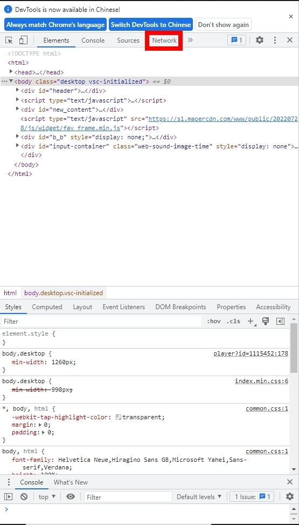The width and height of the screenshot is (299, 525).
Task: Activate the inspect element picker icon
Action: tap(9, 40)
